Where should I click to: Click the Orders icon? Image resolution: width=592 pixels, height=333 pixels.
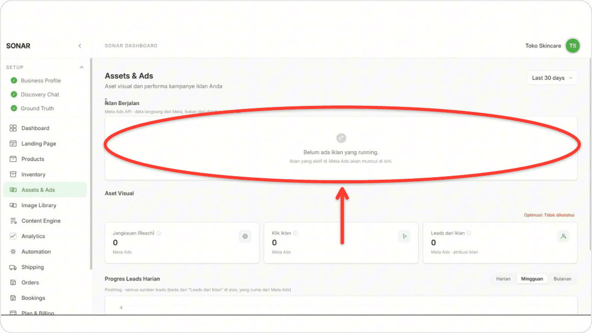tap(13, 283)
